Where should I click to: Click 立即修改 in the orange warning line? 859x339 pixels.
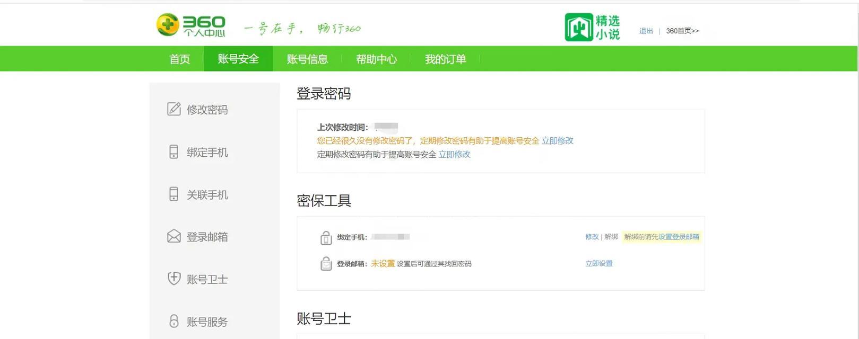pyautogui.click(x=557, y=140)
